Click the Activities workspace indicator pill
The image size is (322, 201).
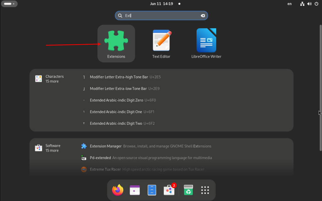[9, 4]
